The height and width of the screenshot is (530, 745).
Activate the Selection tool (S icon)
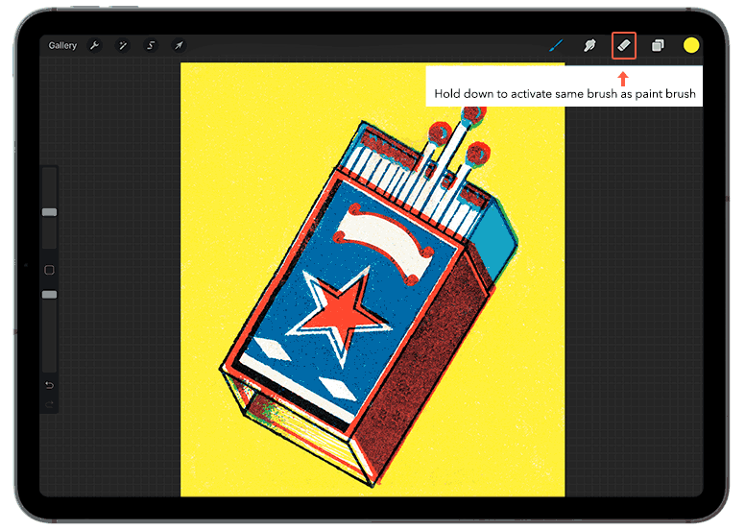click(x=151, y=45)
